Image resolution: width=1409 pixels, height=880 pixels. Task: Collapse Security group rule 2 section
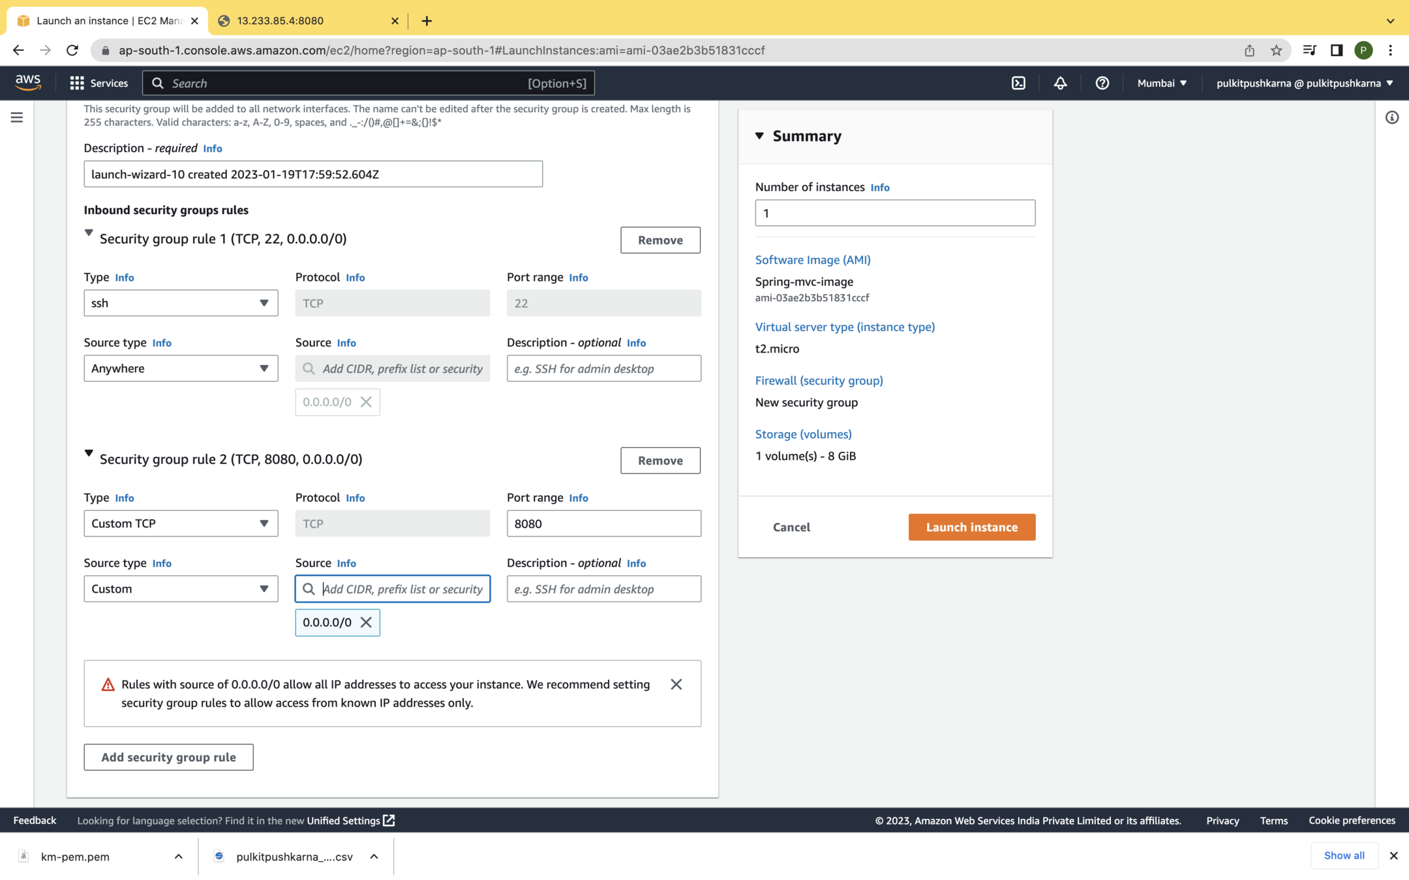pos(89,453)
